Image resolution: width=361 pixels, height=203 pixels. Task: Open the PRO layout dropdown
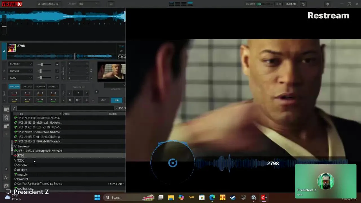click(88, 4)
